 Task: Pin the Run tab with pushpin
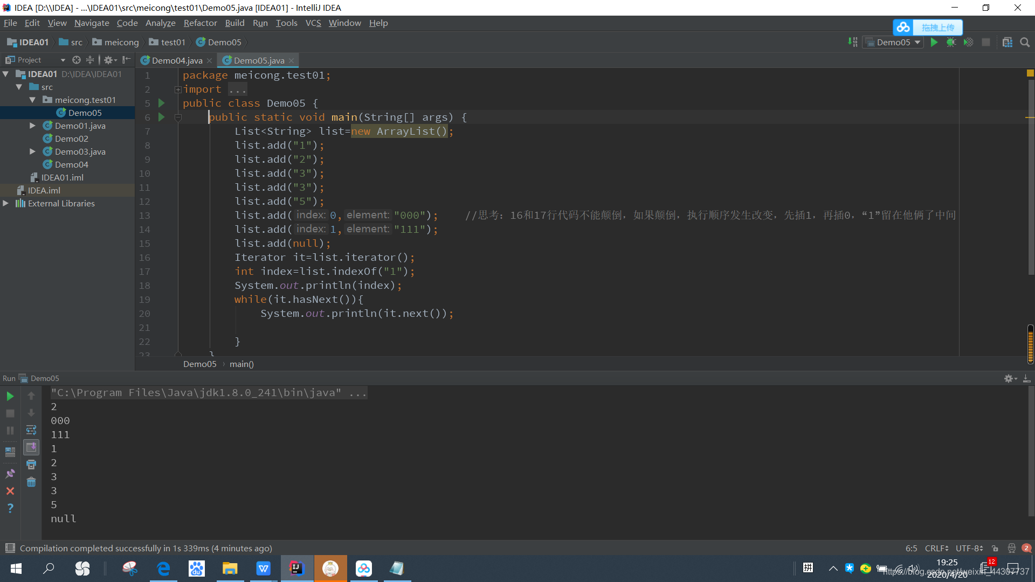pos(10,473)
